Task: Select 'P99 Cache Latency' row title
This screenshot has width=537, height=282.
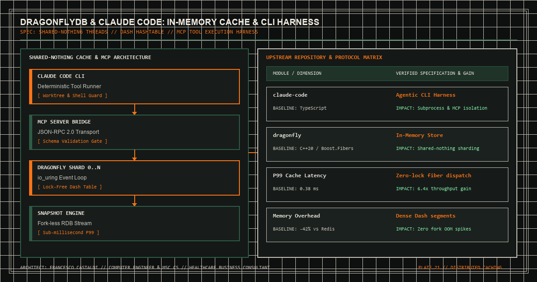Action: coord(299,175)
